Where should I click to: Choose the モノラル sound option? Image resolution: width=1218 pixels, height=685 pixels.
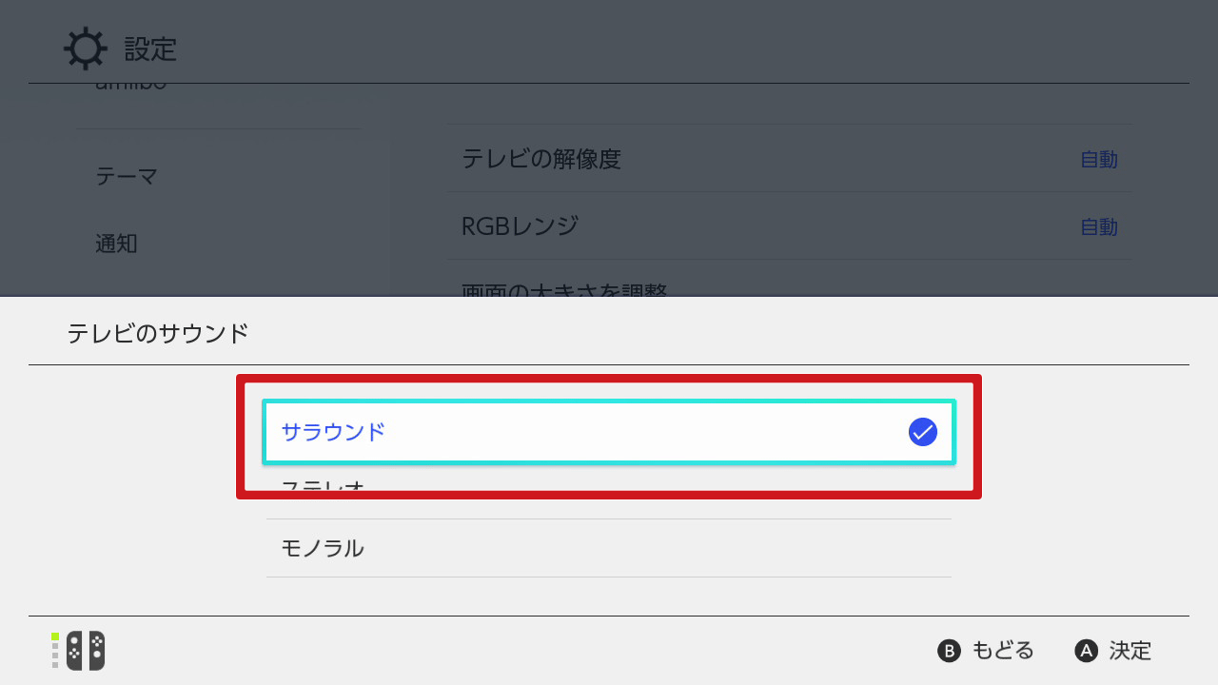609,548
